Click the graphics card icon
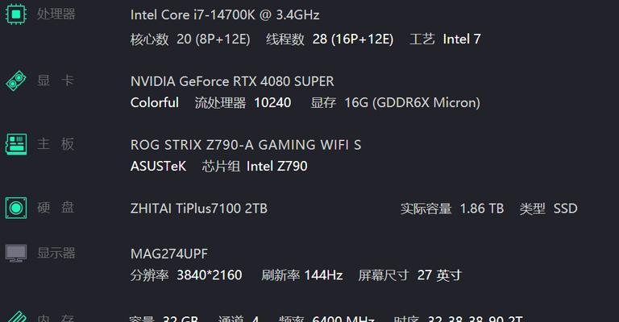Screen dimensions: 619x322 coord(16,81)
